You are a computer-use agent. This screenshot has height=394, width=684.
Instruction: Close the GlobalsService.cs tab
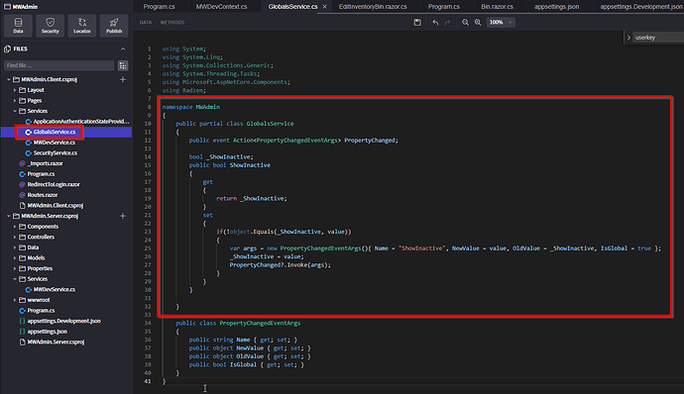tap(324, 7)
